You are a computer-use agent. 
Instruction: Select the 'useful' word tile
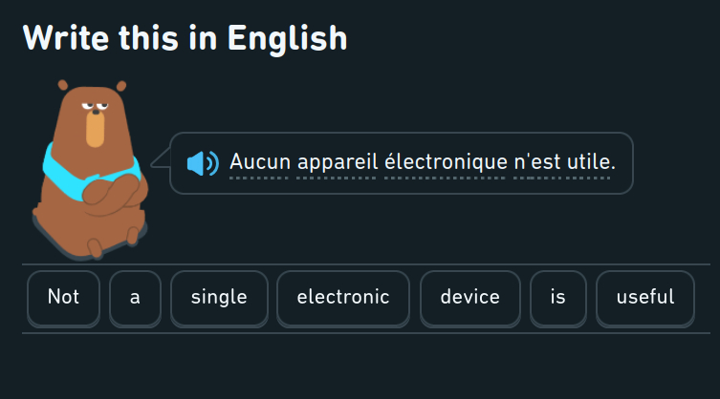tap(645, 297)
